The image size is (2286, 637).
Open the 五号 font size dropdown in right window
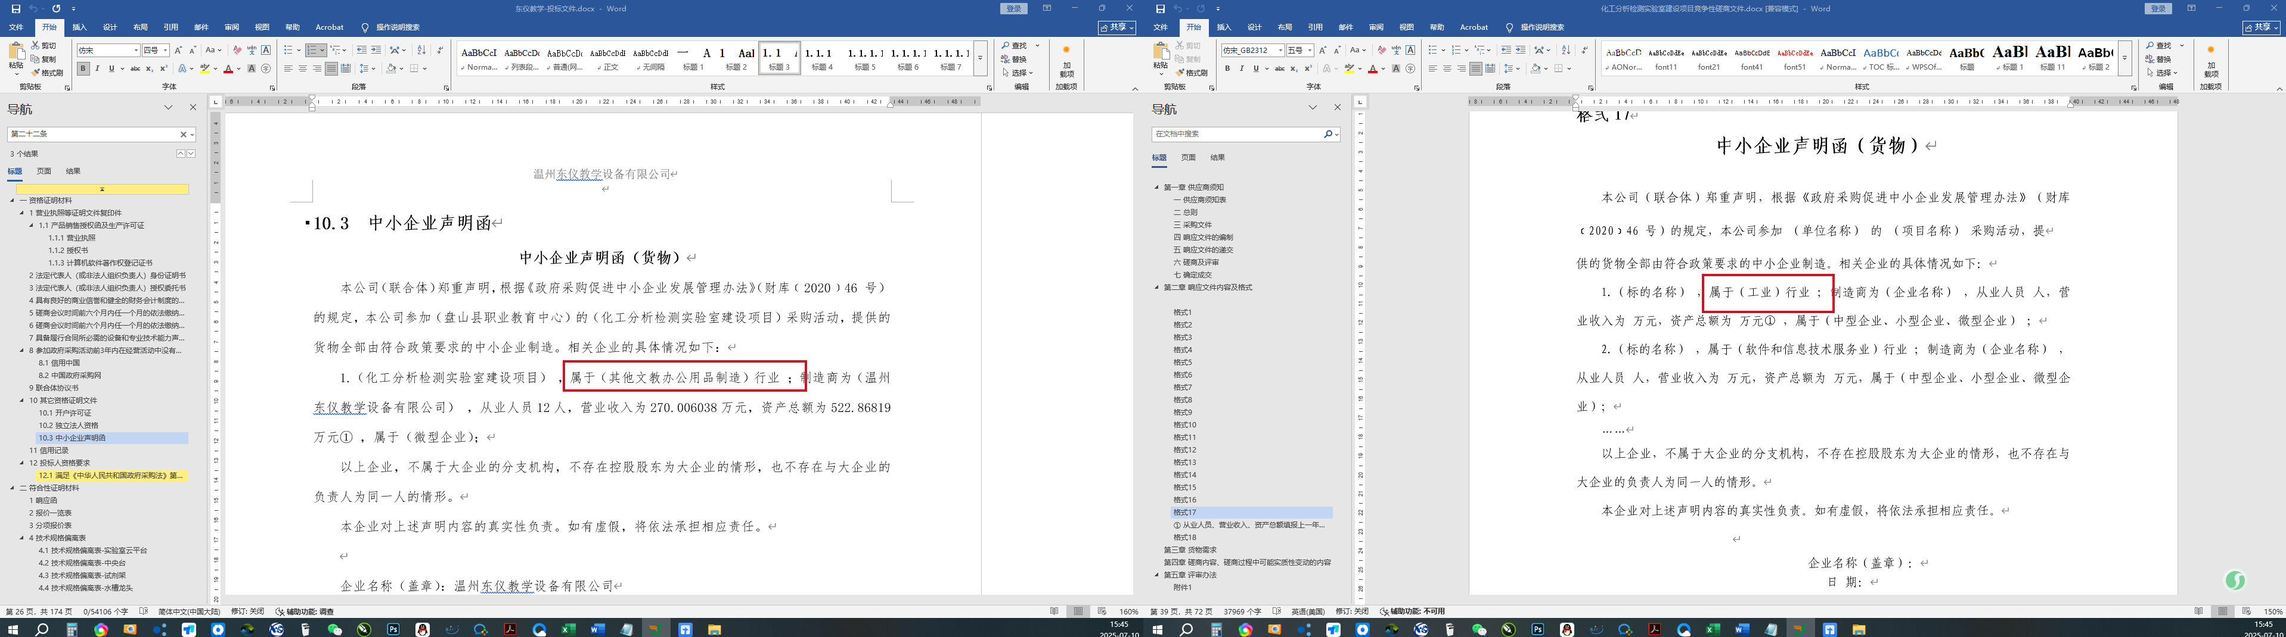[1310, 51]
